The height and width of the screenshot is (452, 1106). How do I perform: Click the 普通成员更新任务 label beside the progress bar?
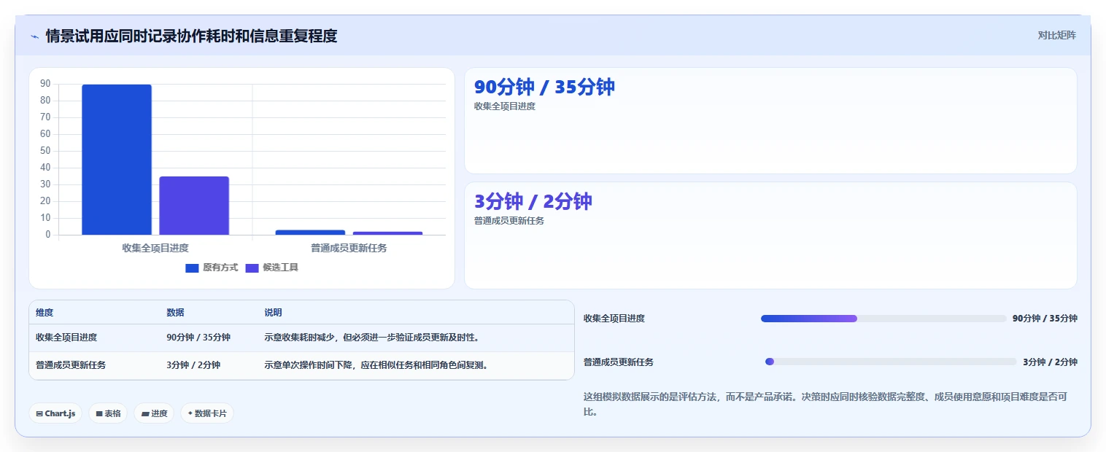coord(619,362)
